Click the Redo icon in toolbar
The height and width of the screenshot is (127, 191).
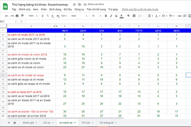12,16
